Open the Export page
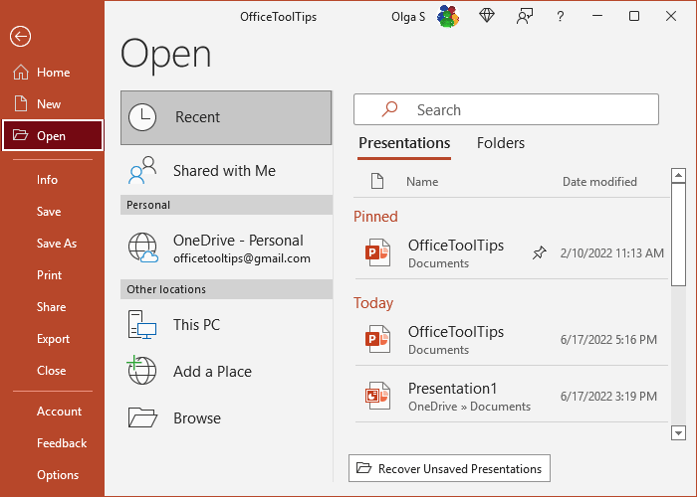This screenshot has height=497, width=697. (x=53, y=339)
